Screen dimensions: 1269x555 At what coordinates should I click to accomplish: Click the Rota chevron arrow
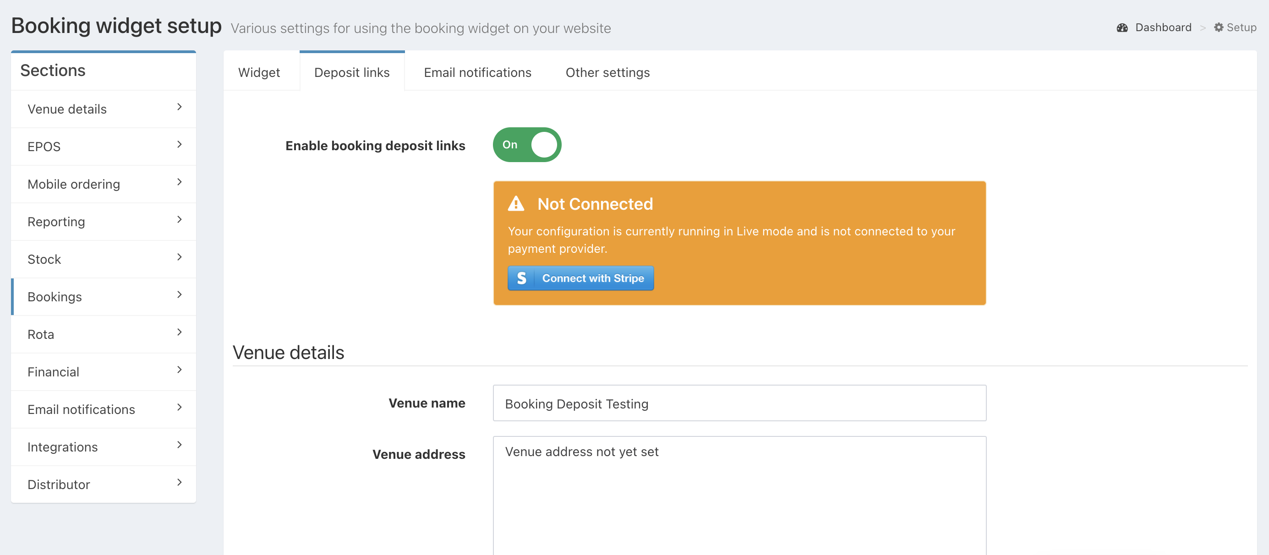click(179, 332)
